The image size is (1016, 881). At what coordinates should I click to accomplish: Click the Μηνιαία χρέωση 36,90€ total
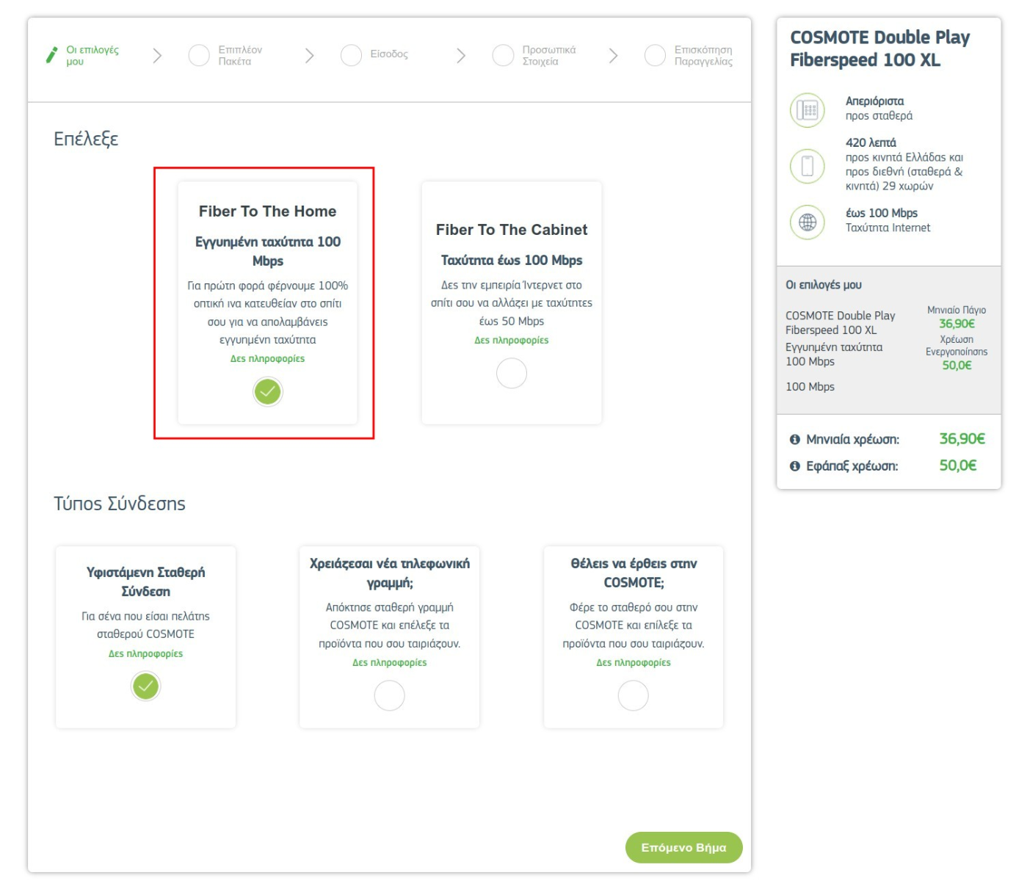(962, 439)
